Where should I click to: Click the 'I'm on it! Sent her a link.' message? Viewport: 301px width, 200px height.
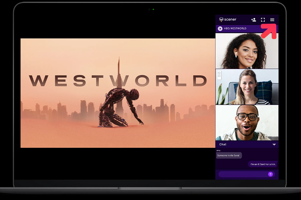263,164
